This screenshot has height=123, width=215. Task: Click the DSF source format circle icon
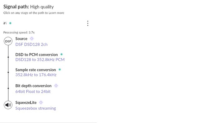(x=8, y=41)
